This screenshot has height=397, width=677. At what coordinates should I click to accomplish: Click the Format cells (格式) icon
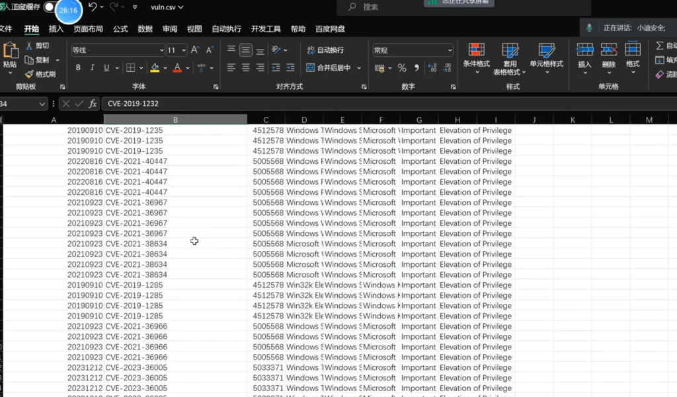click(633, 49)
